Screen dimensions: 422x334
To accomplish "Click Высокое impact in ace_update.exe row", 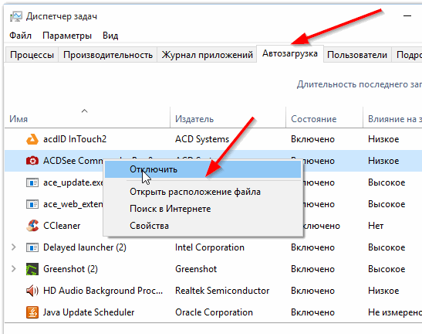I will 387,182.
